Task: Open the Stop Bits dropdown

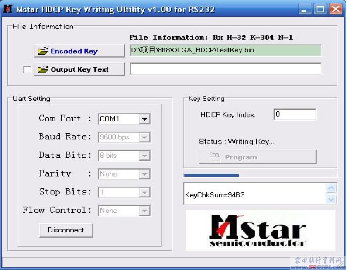Action: [x=145, y=192]
